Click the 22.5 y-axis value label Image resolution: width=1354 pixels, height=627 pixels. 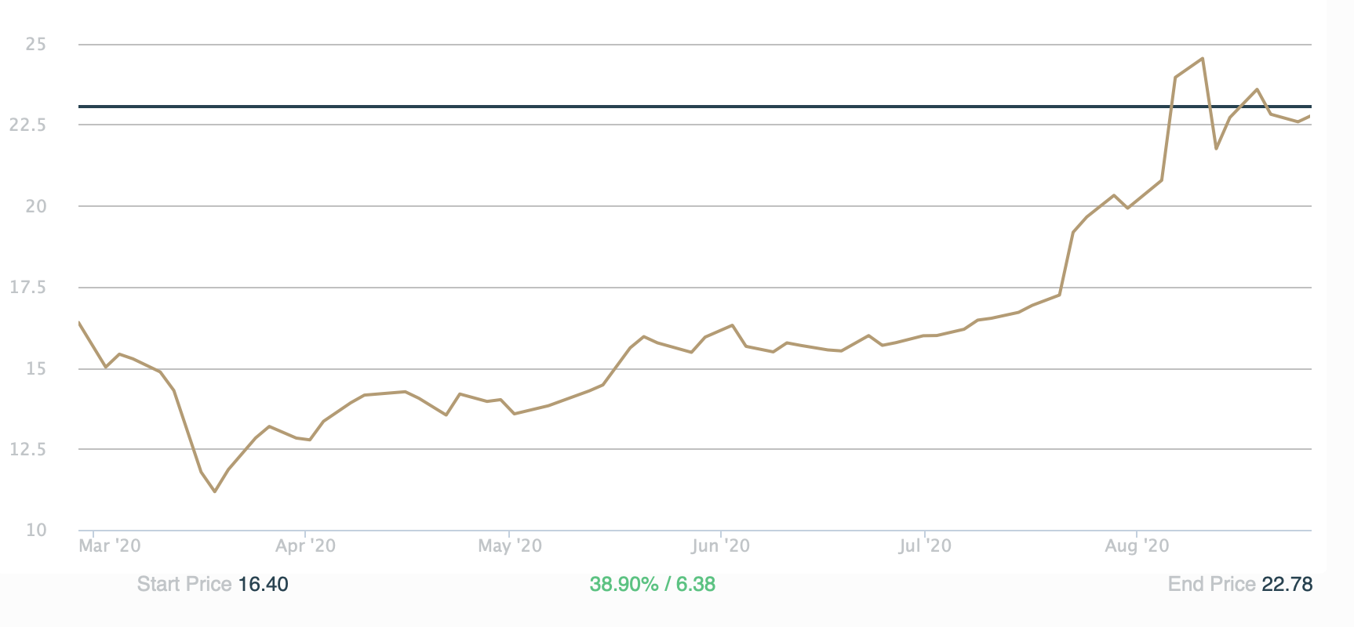pyautogui.click(x=28, y=125)
